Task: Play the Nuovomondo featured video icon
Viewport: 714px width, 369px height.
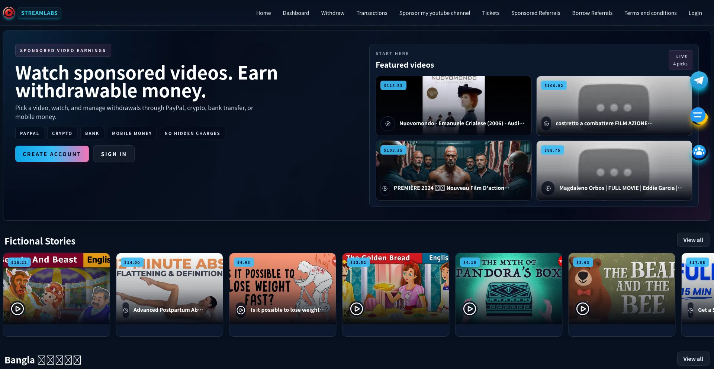Action: (388, 124)
